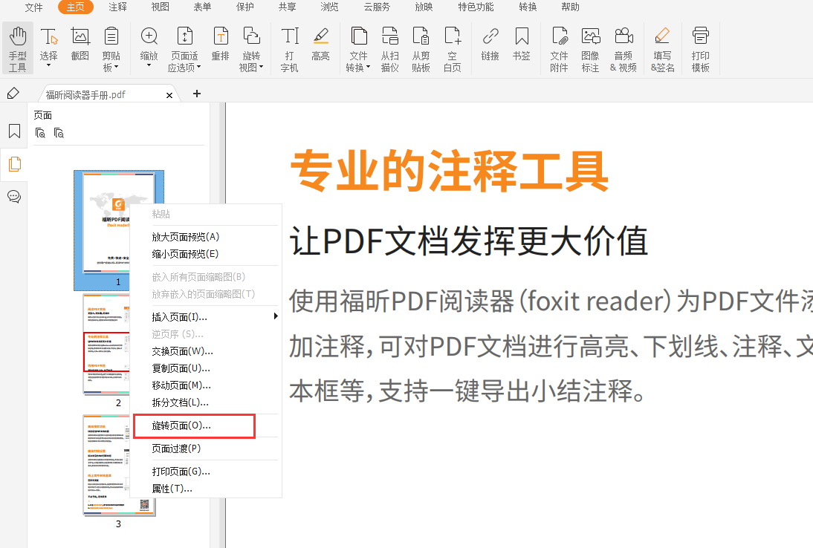Click the Link (链接) tool
The height and width of the screenshot is (548, 813).
490,44
